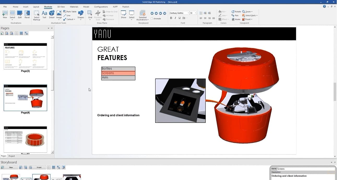Switch to the Insert ribbon tab
The height and width of the screenshot is (180, 337).
[x=26, y=7]
